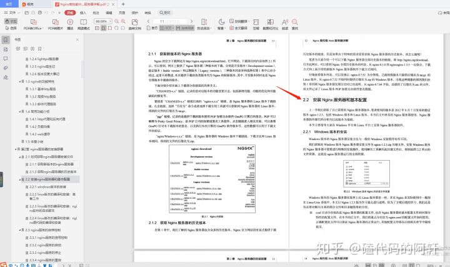Click the Sogou input method icon

(x=3, y=264)
